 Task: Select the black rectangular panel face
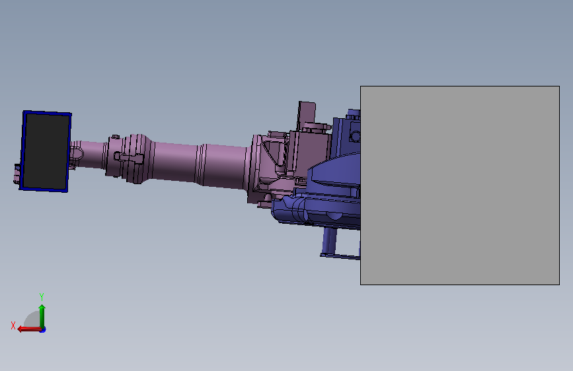(x=46, y=152)
